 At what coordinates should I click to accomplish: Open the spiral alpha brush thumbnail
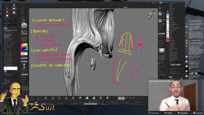(24, 26)
